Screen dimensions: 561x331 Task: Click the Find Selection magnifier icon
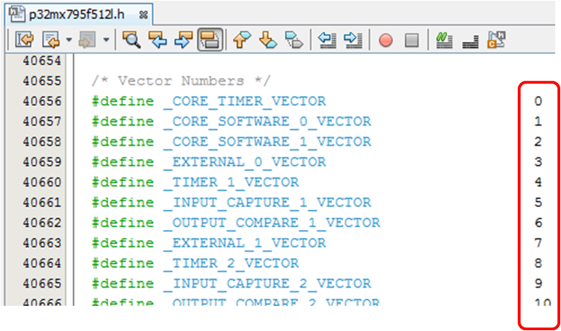pyautogui.click(x=131, y=40)
